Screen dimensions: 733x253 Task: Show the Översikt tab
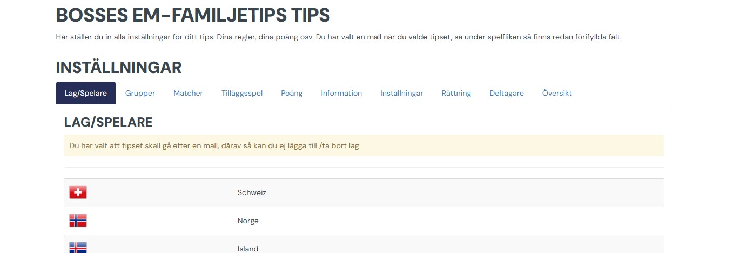click(x=557, y=93)
